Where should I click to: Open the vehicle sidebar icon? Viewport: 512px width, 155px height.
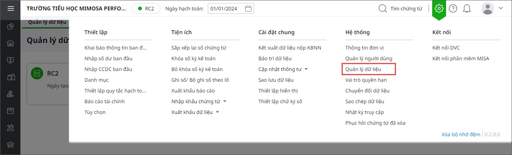[x=10, y=145]
